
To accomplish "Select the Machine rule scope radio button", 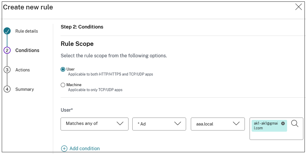I will (x=63, y=85).
